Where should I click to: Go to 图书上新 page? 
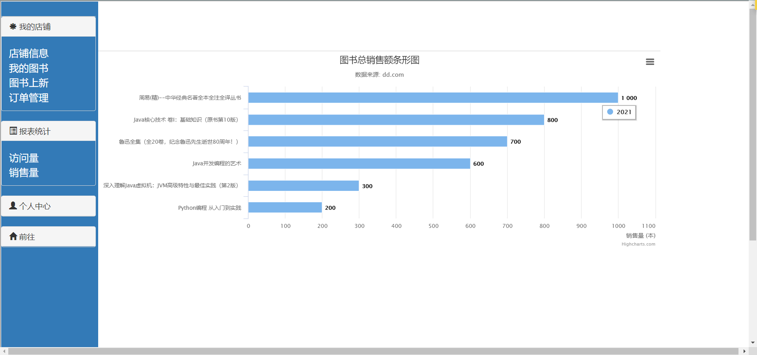tap(29, 83)
